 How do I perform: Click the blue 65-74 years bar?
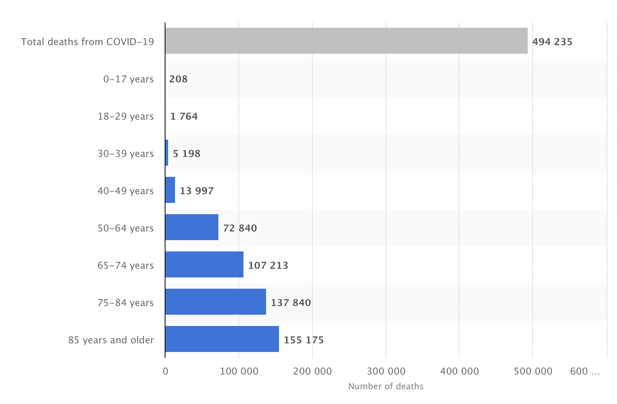click(x=204, y=264)
